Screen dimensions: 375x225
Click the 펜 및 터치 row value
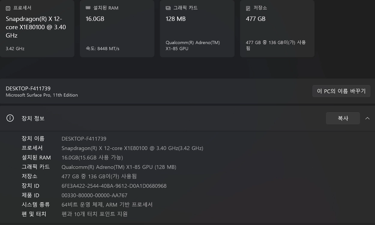pyautogui.click(x=94, y=214)
